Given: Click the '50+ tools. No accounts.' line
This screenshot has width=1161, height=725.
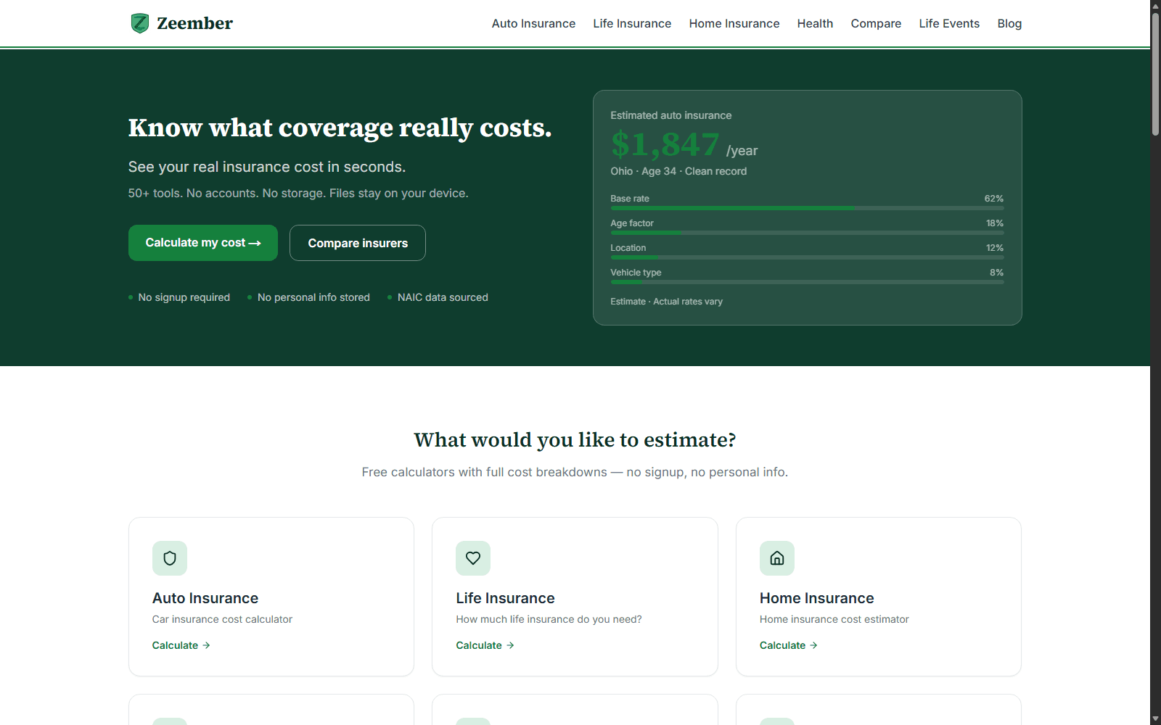Looking at the screenshot, I should (298, 194).
